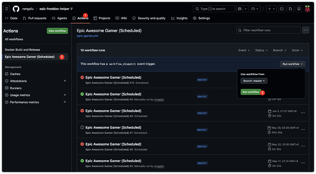Click the success status icon of run #9
This screenshot has height=174, width=316.
[82, 94]
